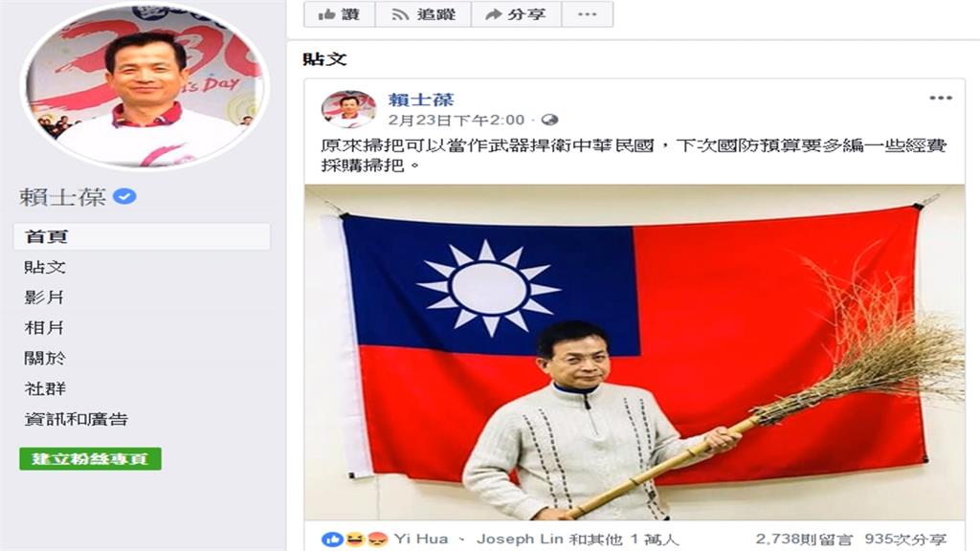Click the blue verified badge icon
The image size is (980, 551).
(x=124, y=197)
